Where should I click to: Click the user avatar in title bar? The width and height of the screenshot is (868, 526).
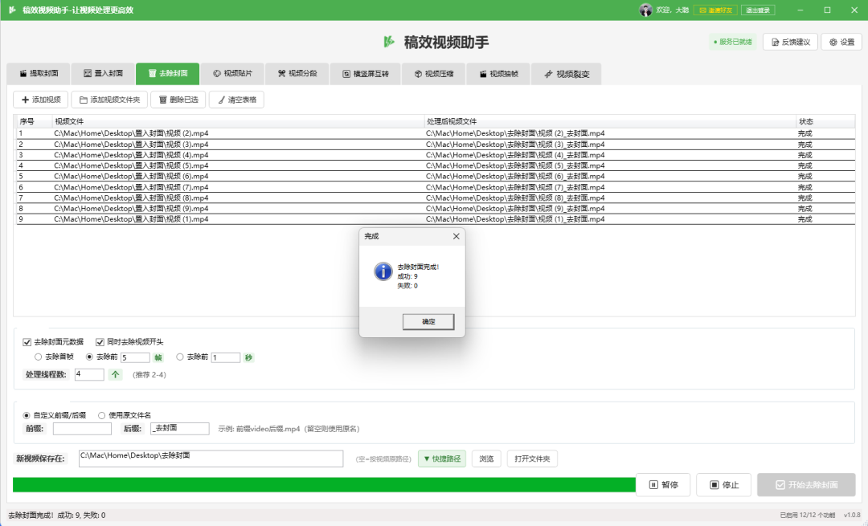point(645,10)
